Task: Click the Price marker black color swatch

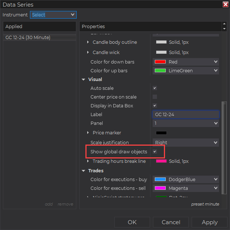Action: pos(161,133)
